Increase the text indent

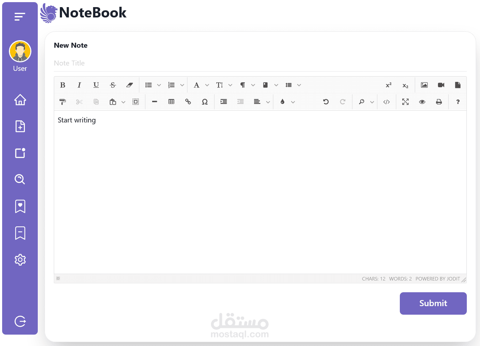[x=224, y=102]
